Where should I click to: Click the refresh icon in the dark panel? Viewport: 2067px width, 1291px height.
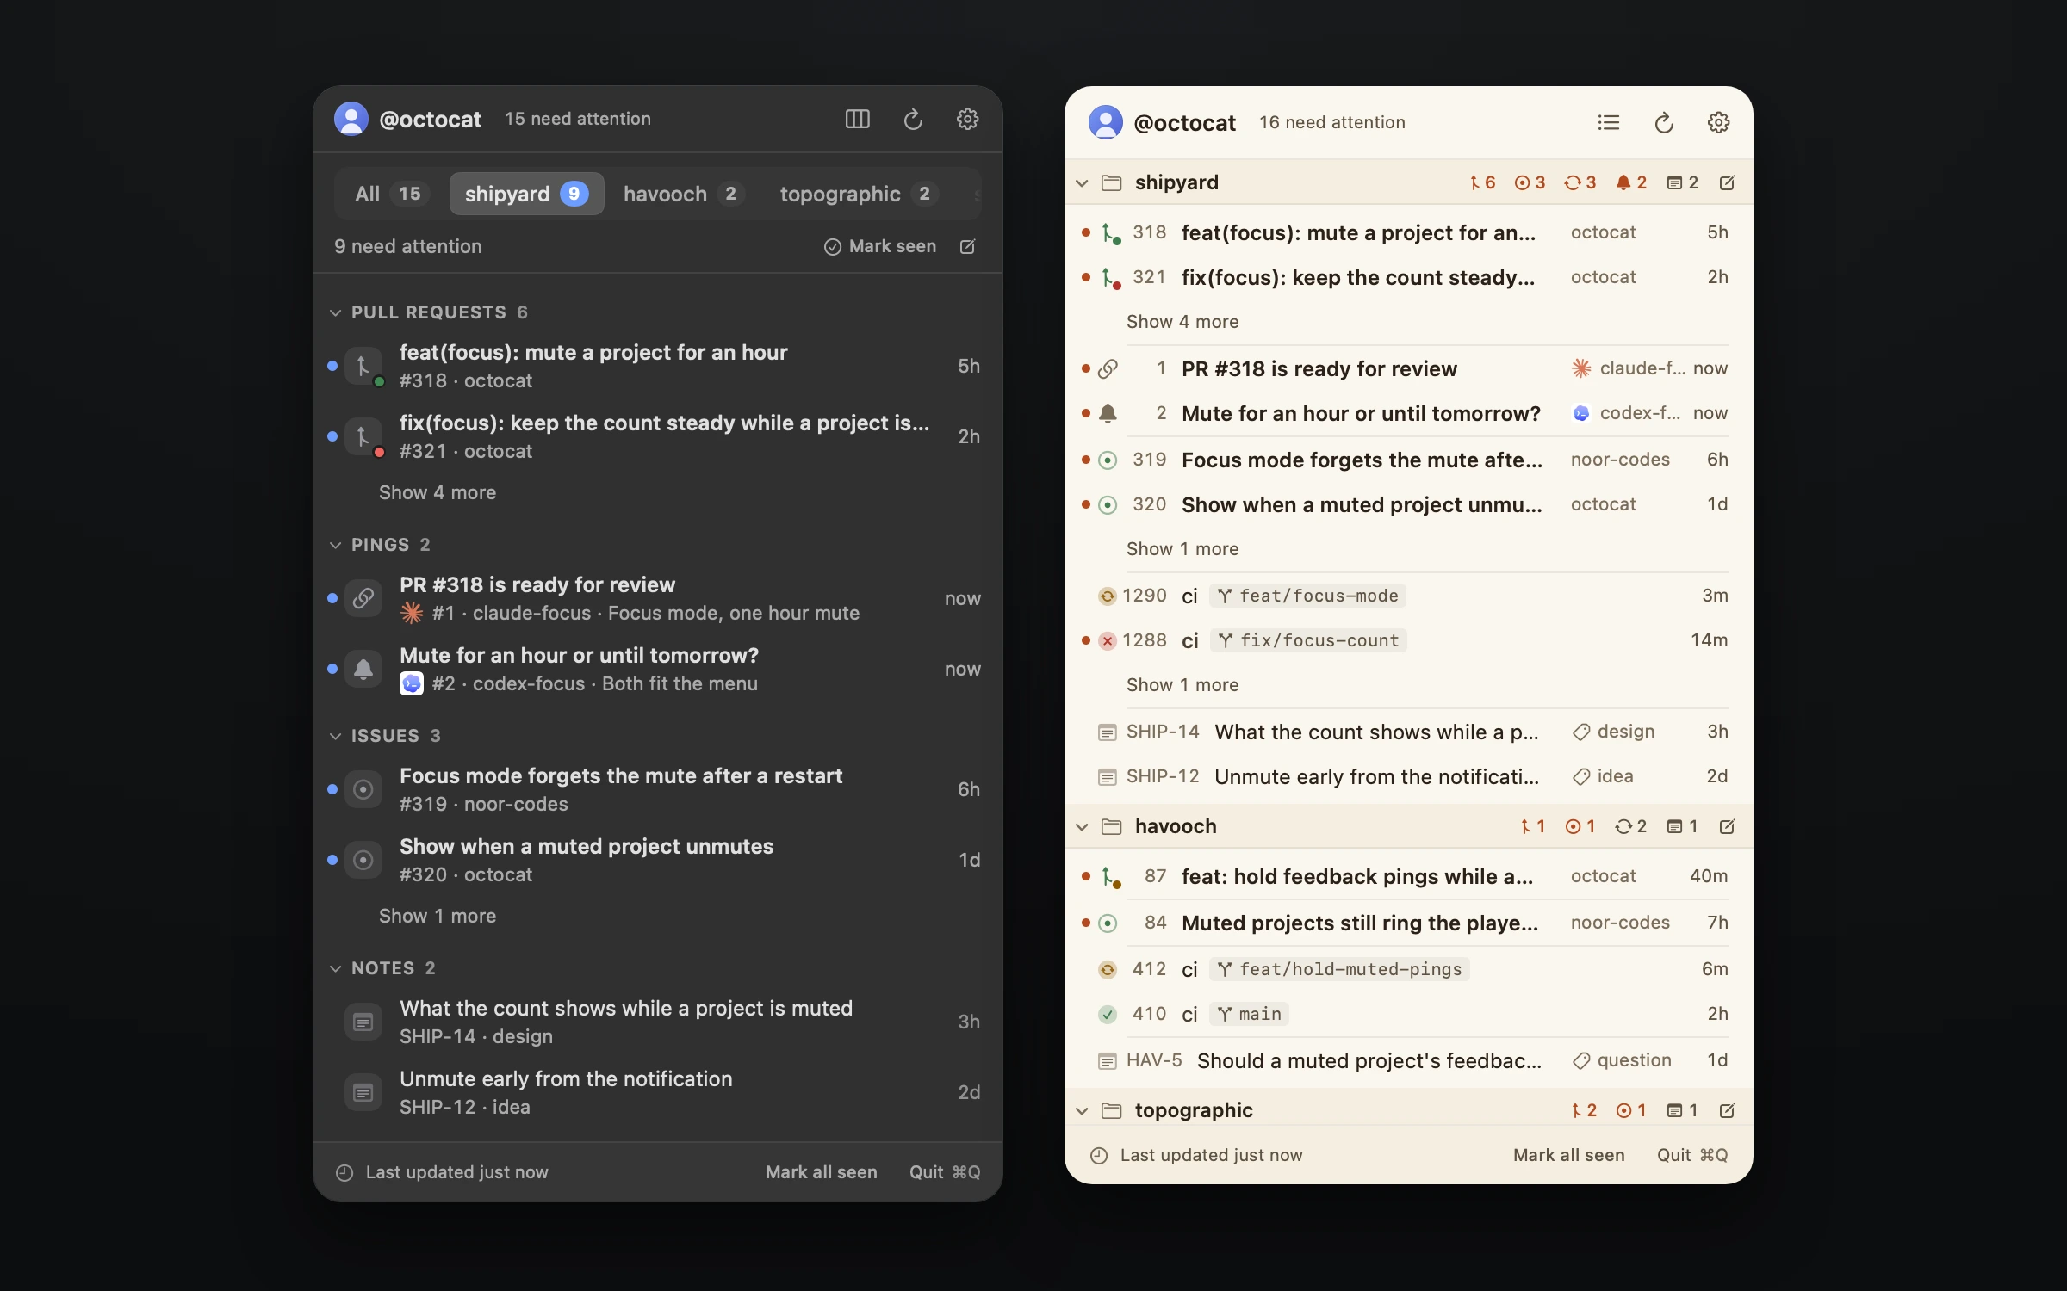click(x=913, y=119)
